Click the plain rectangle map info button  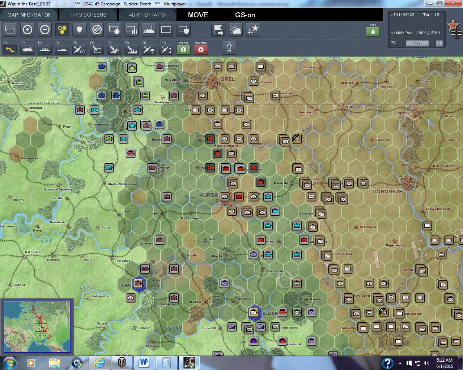(166, 30)
